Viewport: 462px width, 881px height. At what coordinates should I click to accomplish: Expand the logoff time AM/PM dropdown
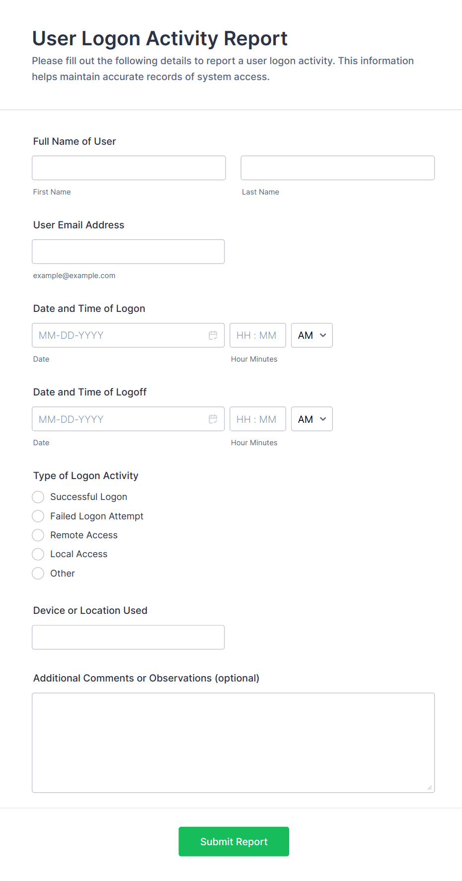pyautogui.click(x=311, y=419)
